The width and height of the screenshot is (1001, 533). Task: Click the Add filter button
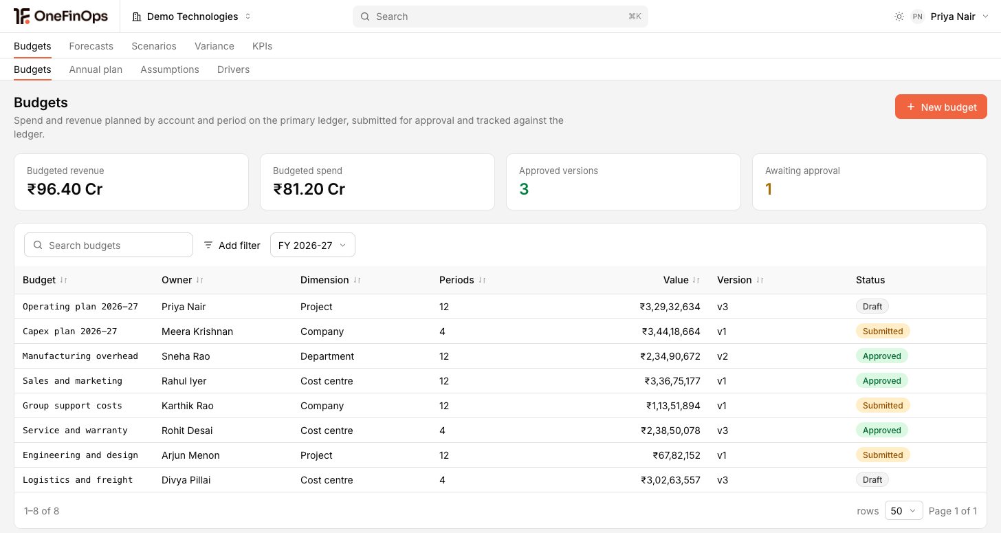(x=232, y=245)
